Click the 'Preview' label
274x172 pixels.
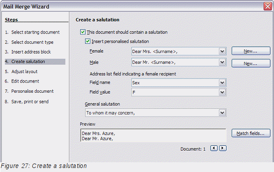pyautogui.click(x=88, y=124)
